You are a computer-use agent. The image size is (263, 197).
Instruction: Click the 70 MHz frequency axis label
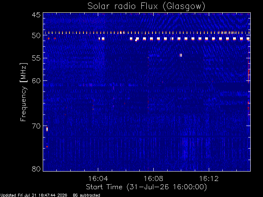click(x=36, y=126)
